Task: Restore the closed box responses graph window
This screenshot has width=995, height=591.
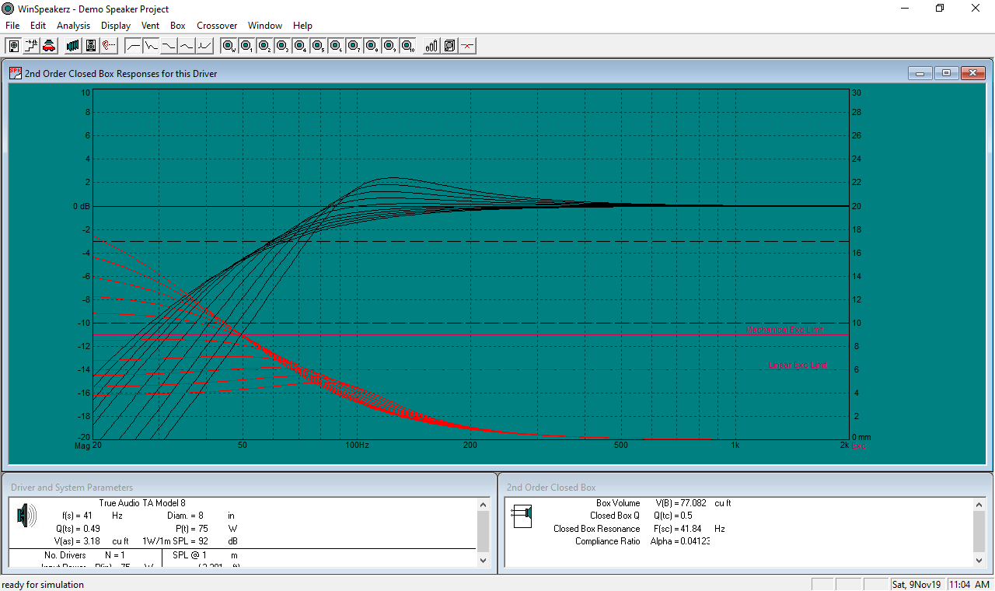Action: coord(947,73)
